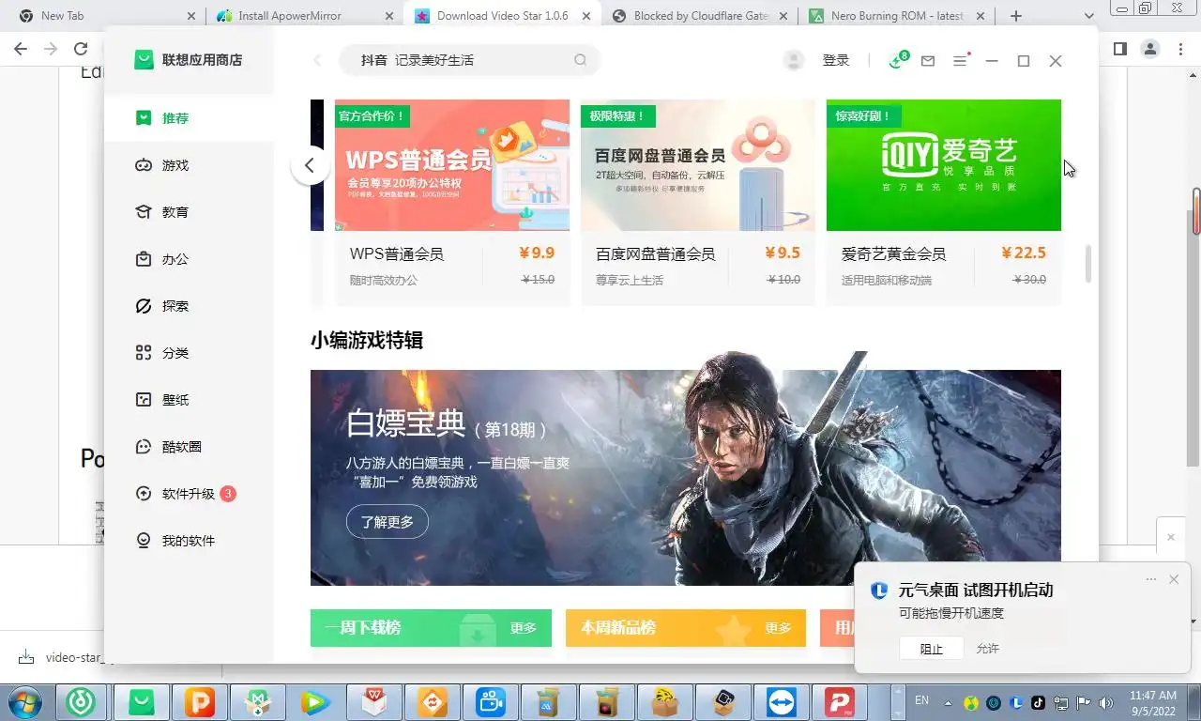
Task: Click the store window's vertical scrollbar
Action: coord(1088,264)
